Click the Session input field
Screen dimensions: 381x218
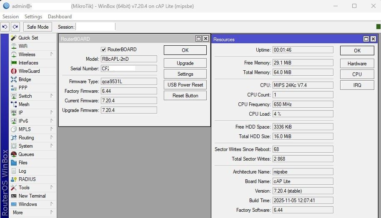click(x=95, y=27)
